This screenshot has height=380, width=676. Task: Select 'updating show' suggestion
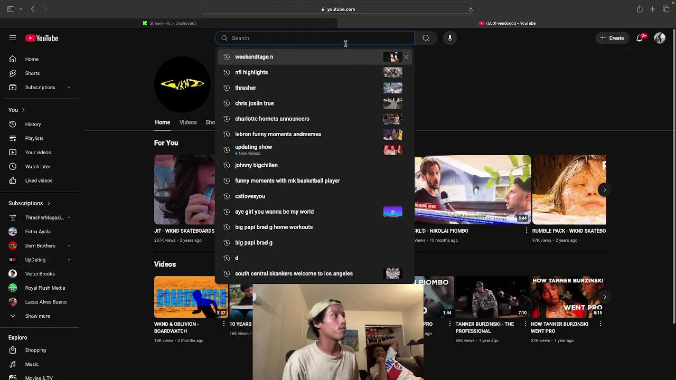pyautogui.click(x=315, y=150)
